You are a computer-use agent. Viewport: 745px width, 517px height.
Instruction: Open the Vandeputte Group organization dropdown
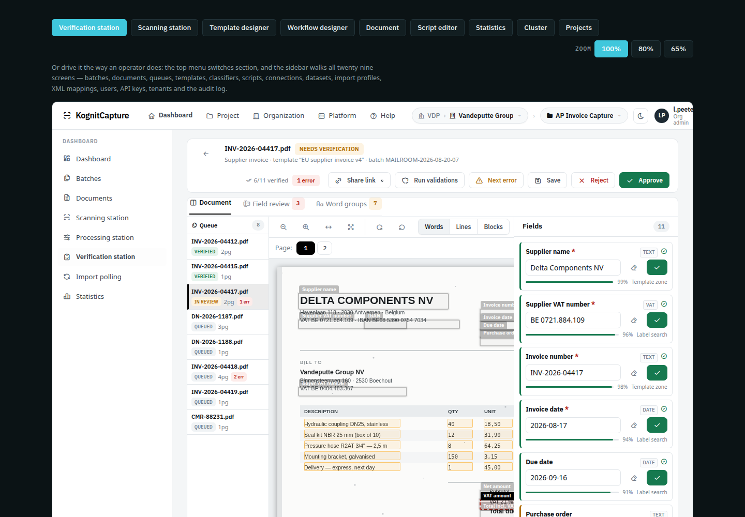(x=486, y=116)
